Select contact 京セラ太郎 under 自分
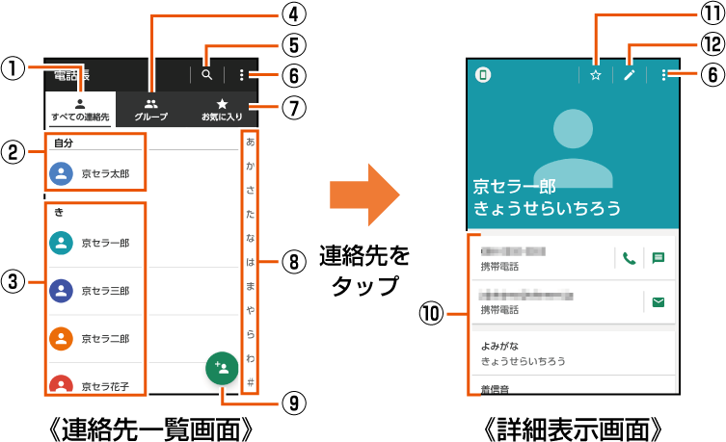Viewport: 726px width, 442px height. [94, 174]
